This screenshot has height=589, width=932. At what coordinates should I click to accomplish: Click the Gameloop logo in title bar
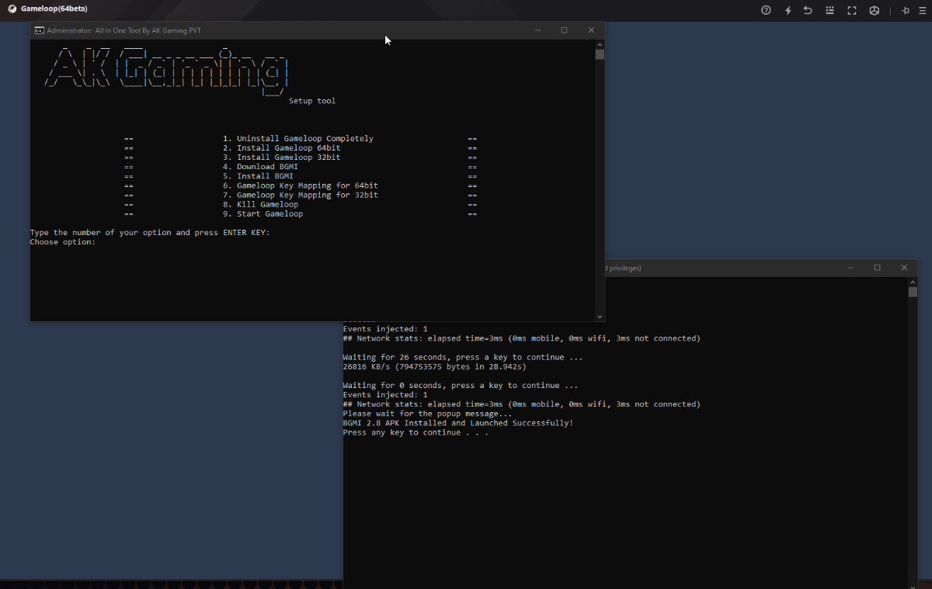[12, 9]
